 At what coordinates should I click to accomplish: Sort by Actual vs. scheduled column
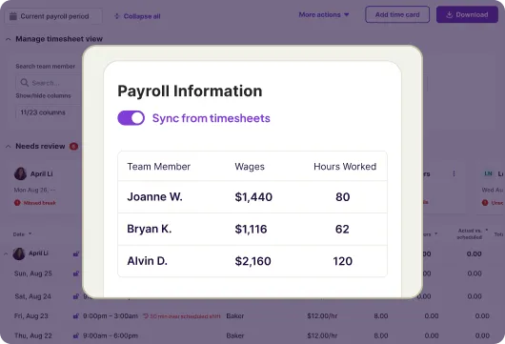click(x=473, y=233)
